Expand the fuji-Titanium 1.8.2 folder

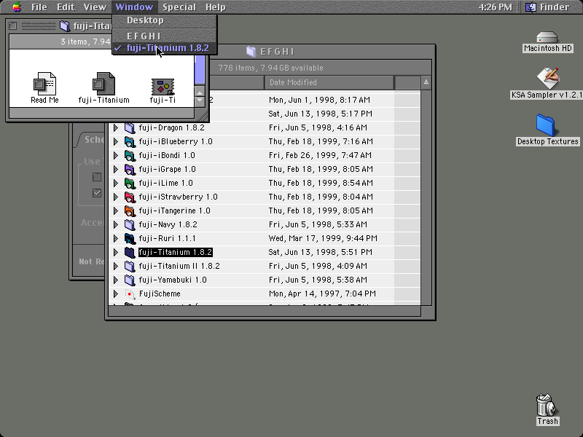point(116,252)
